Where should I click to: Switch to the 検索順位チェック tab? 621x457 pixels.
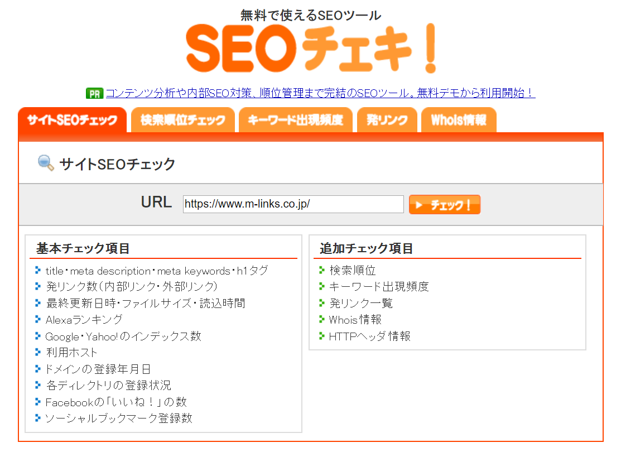click(x=183, y=119)
